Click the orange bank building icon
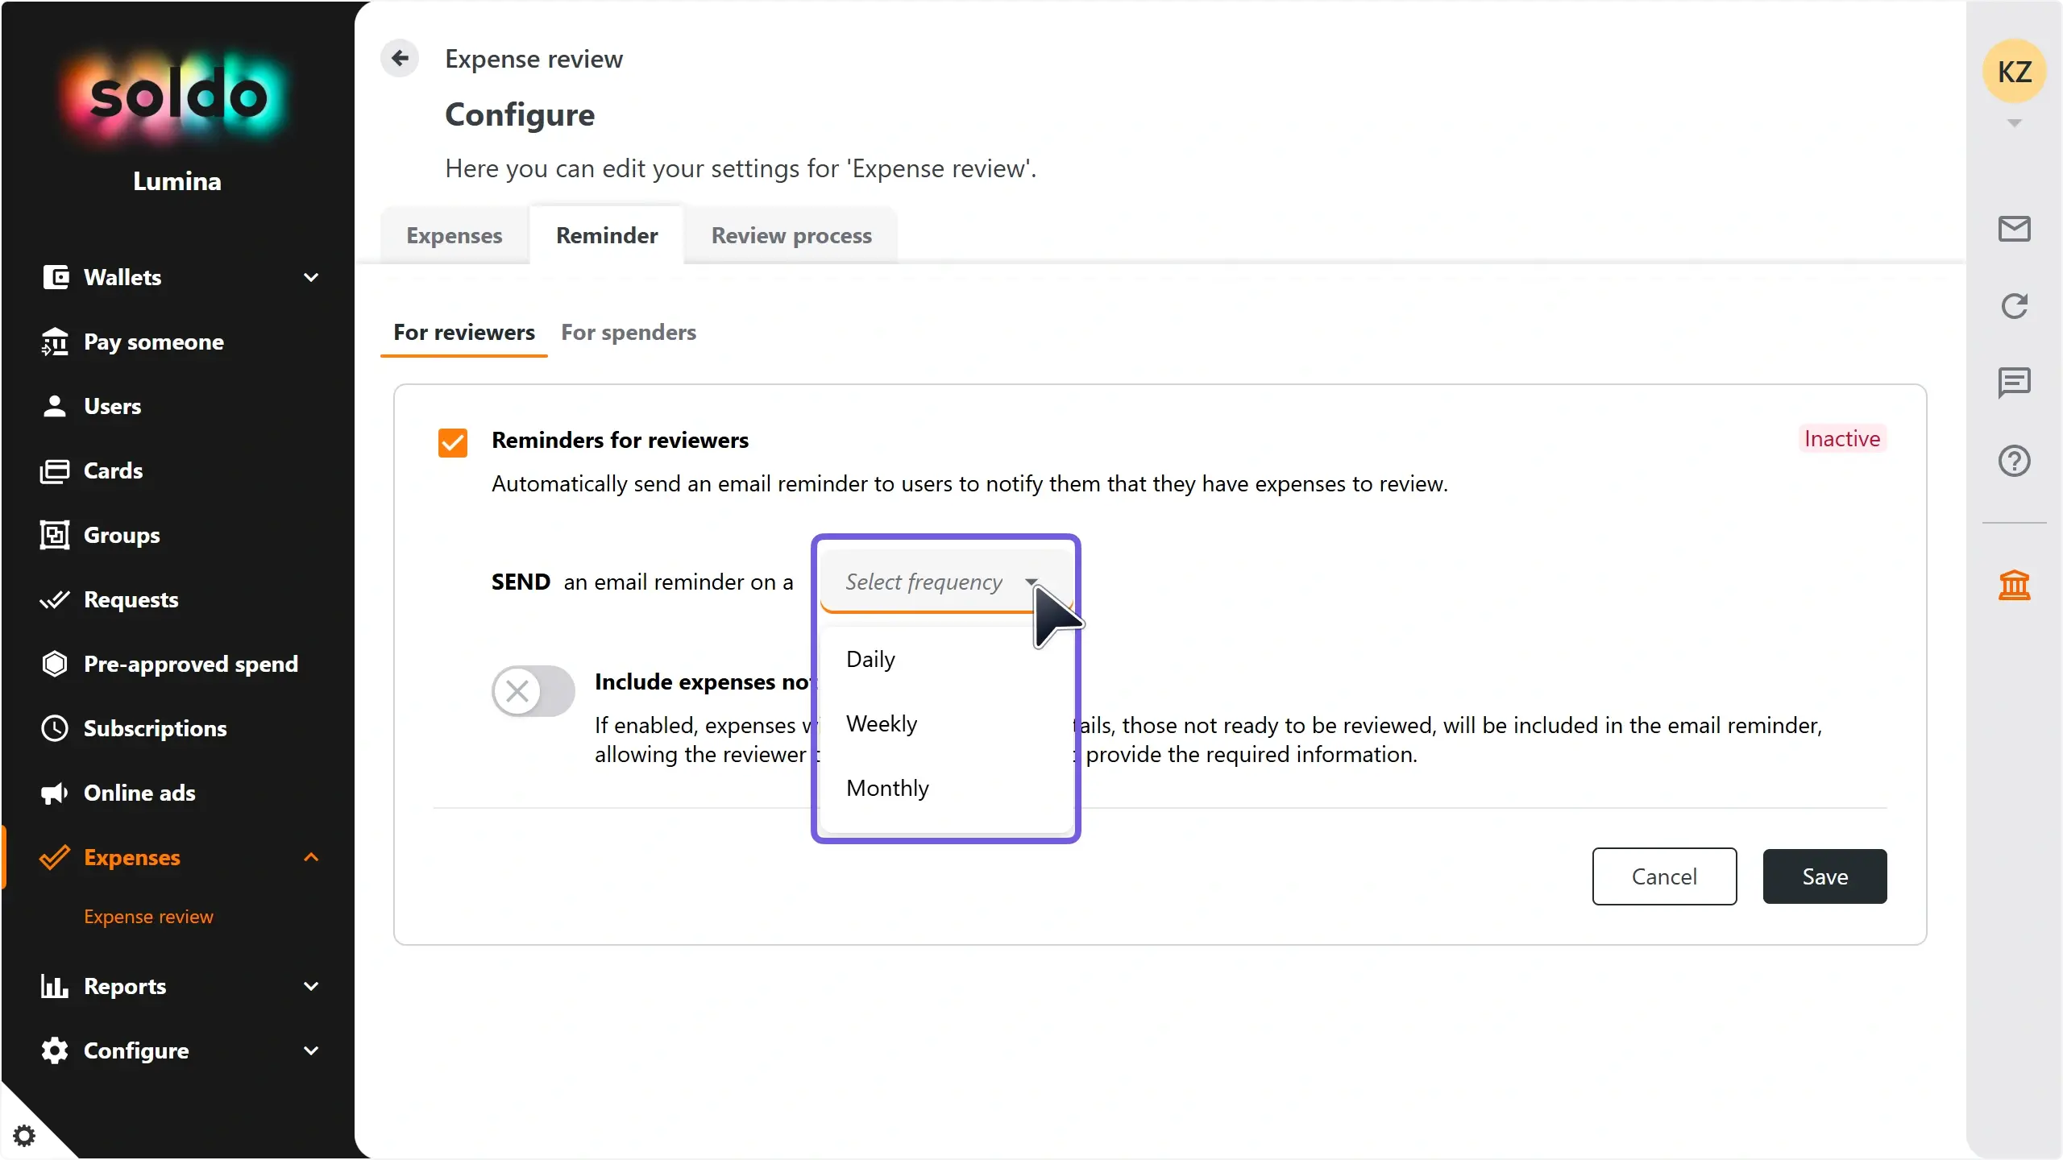Viewport: 2063px width, 1160px height. point(2014,586)
